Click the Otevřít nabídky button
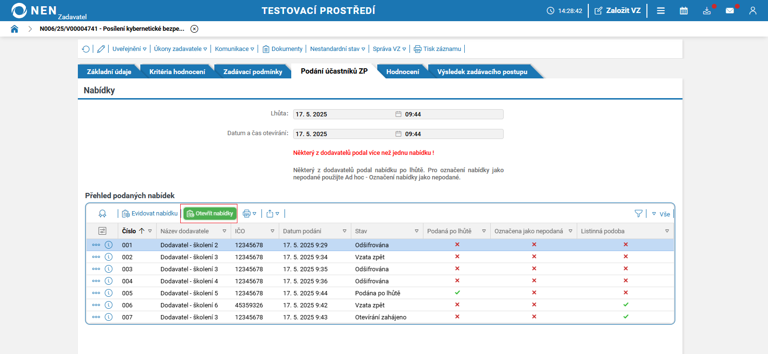Screen dimensions: 768x354 (x=210, y=214)
